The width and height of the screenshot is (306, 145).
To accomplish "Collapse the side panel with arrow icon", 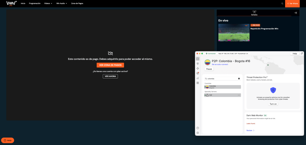I will tap(296, 13).
